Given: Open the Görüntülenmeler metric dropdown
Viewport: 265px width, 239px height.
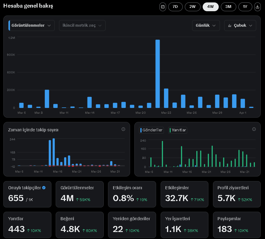Looking at the screenshot, I should pos(32,25).
